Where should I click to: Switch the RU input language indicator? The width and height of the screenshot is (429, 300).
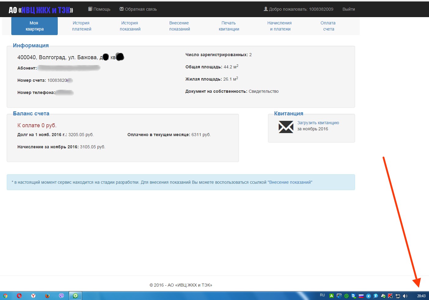click(x=322, y=295)
